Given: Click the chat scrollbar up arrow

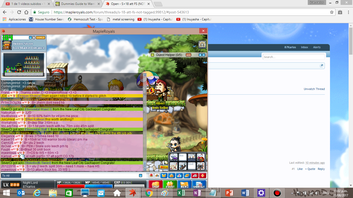Looking at the screenshot, I should tap(145, 75).
